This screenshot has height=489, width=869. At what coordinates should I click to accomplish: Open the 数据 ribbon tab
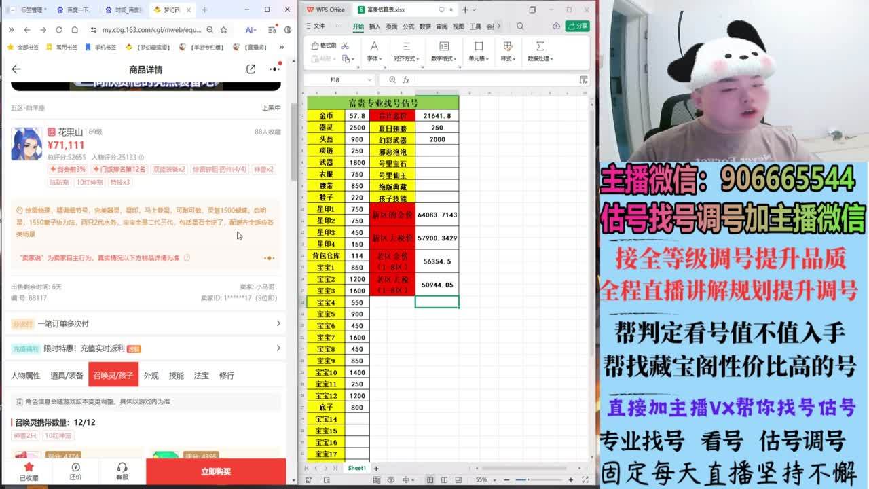point(425,26)
